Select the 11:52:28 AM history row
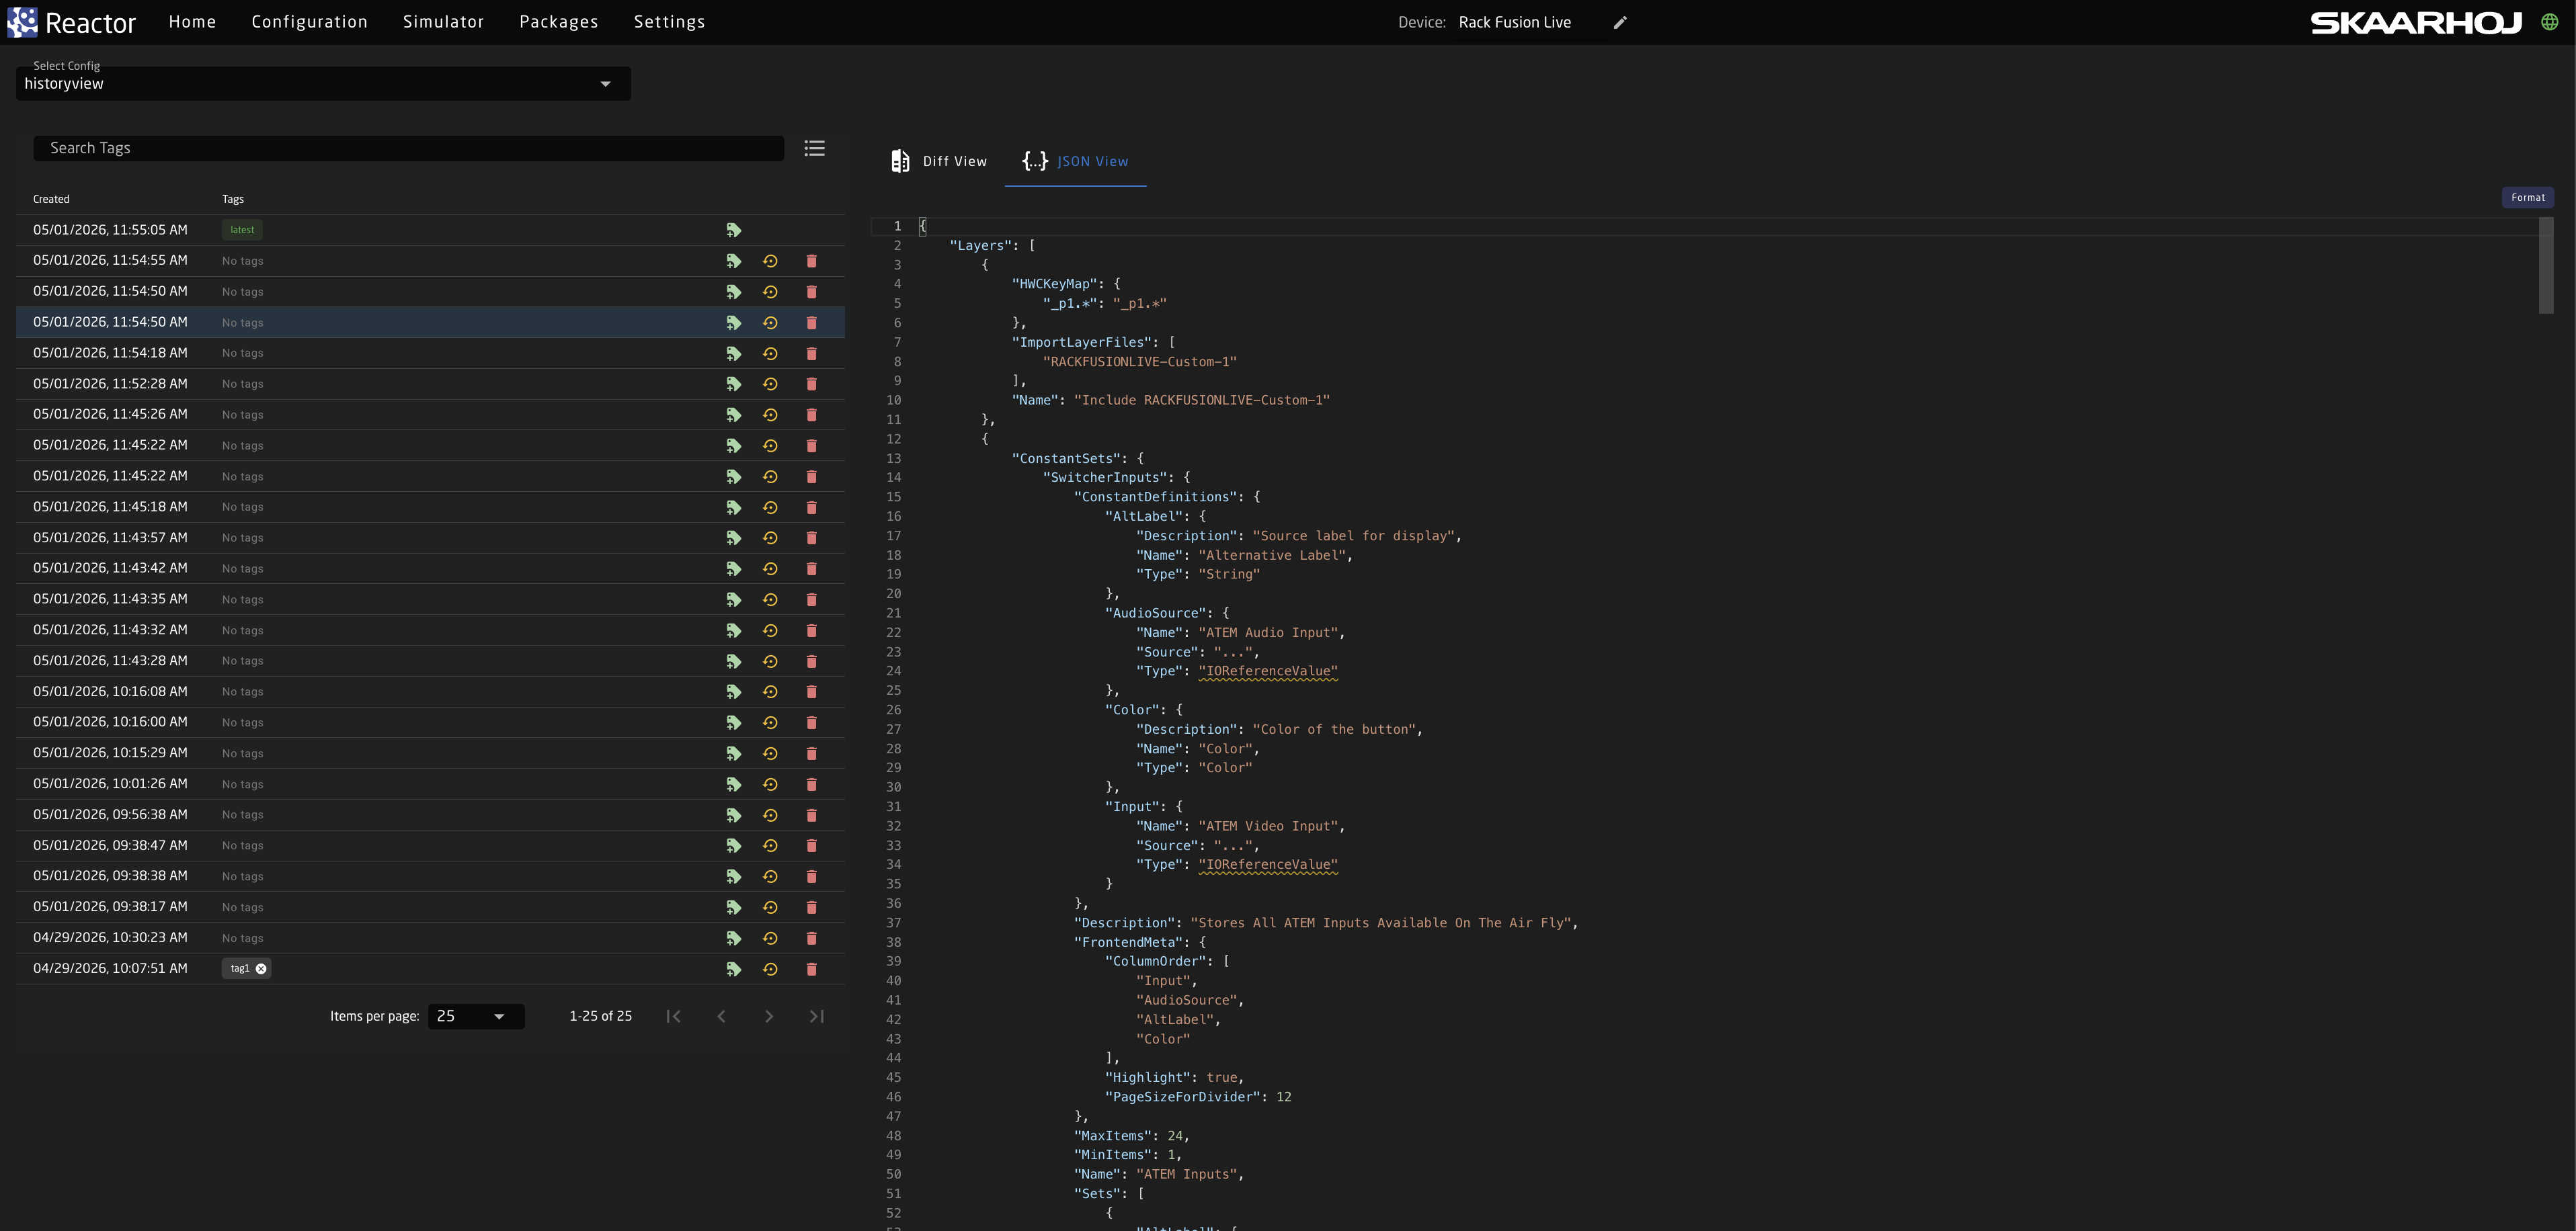The image size is (2576, 1231). [430, 384]
